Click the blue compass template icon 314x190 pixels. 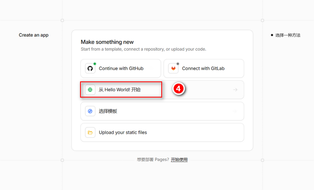click(x=90, y=111)
